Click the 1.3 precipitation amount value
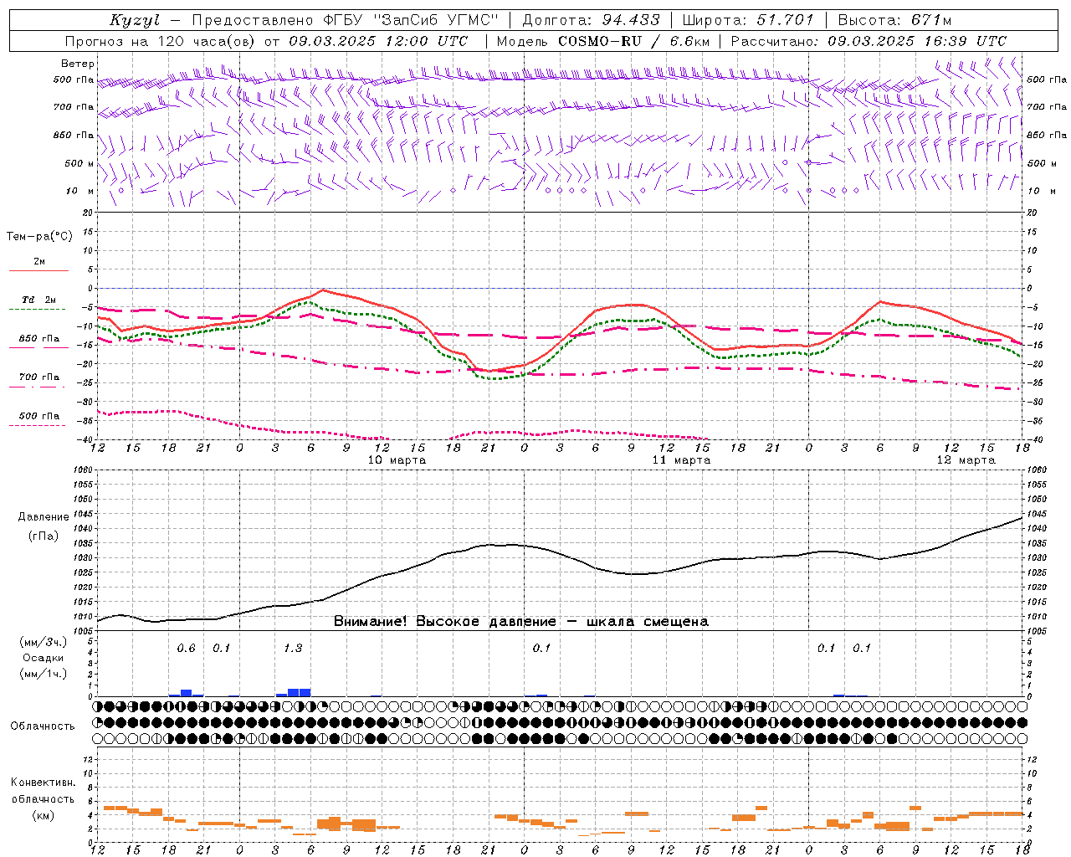The width and height of the screenshot is (1071, 857). tap(293, 648)
